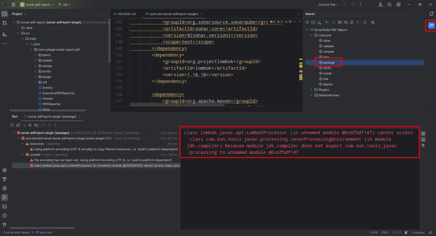Open the Maven tool window button
Image resolution: width=436 pixels, height=236 pixels.
431,26
